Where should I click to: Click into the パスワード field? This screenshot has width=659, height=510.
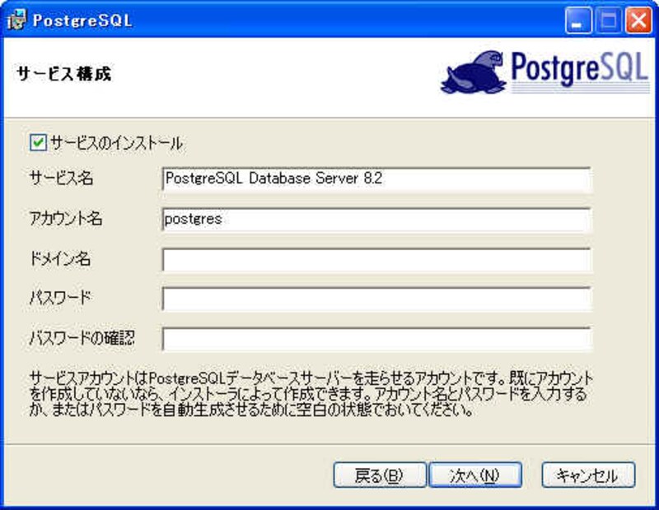point(376,299)
